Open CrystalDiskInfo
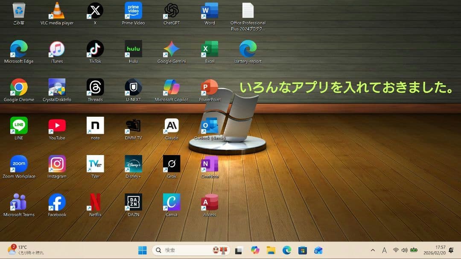 [x=57, y=87]
